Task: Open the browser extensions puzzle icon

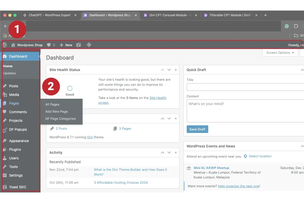Action: [296, 26]
